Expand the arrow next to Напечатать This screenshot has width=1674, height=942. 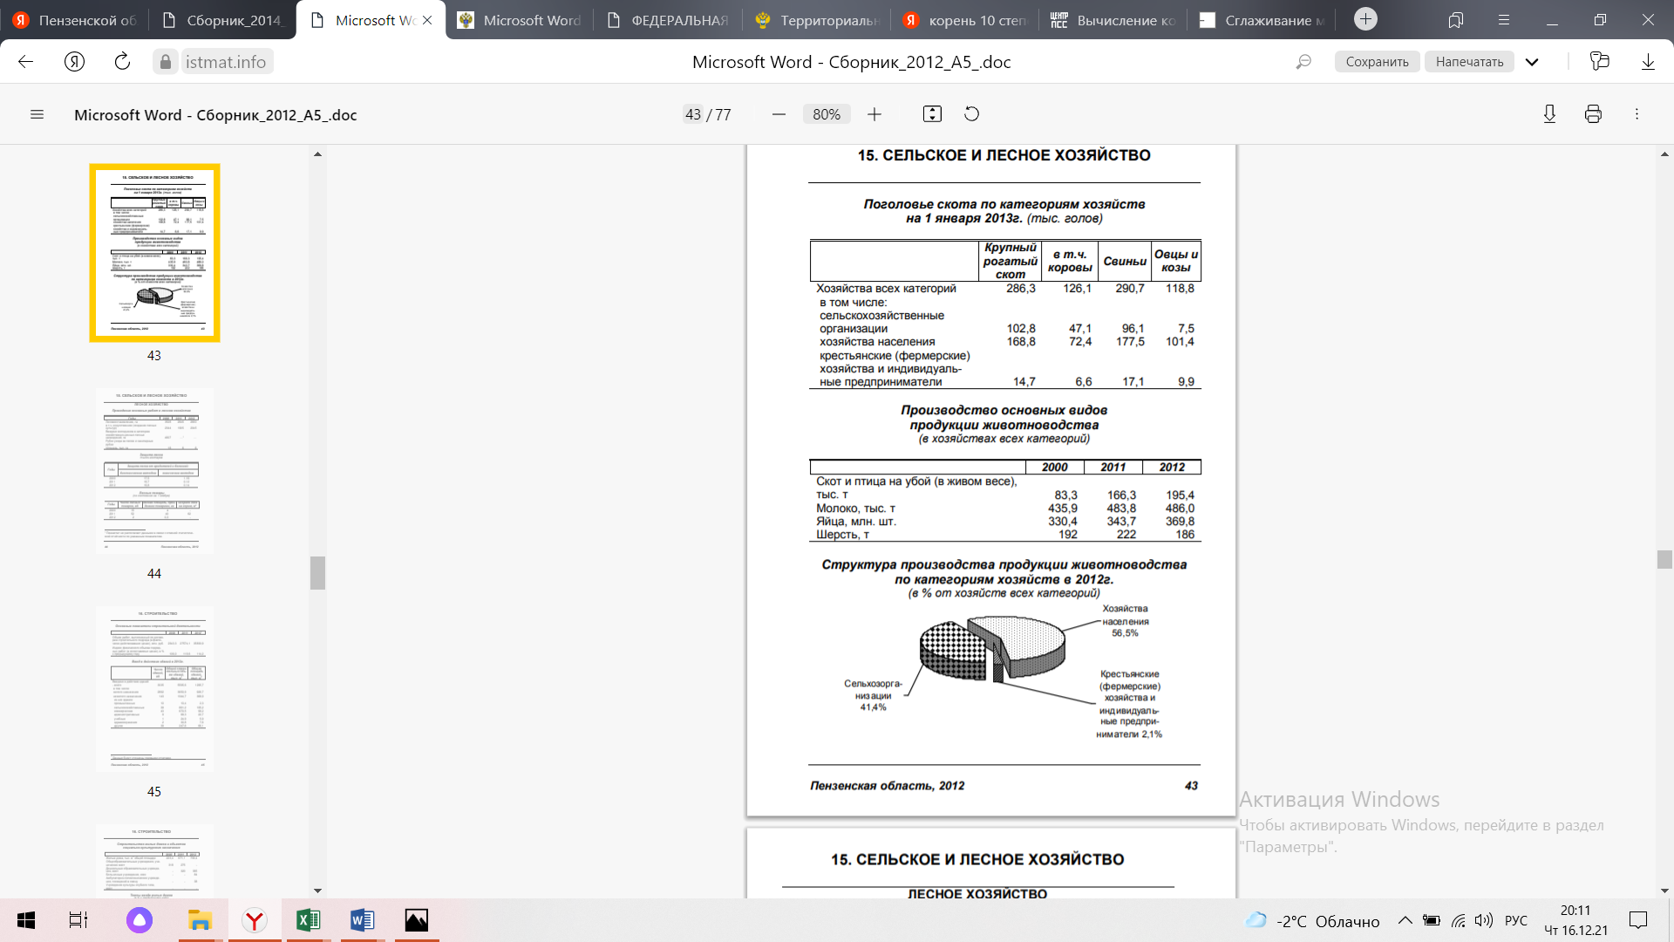point(1532,62)
